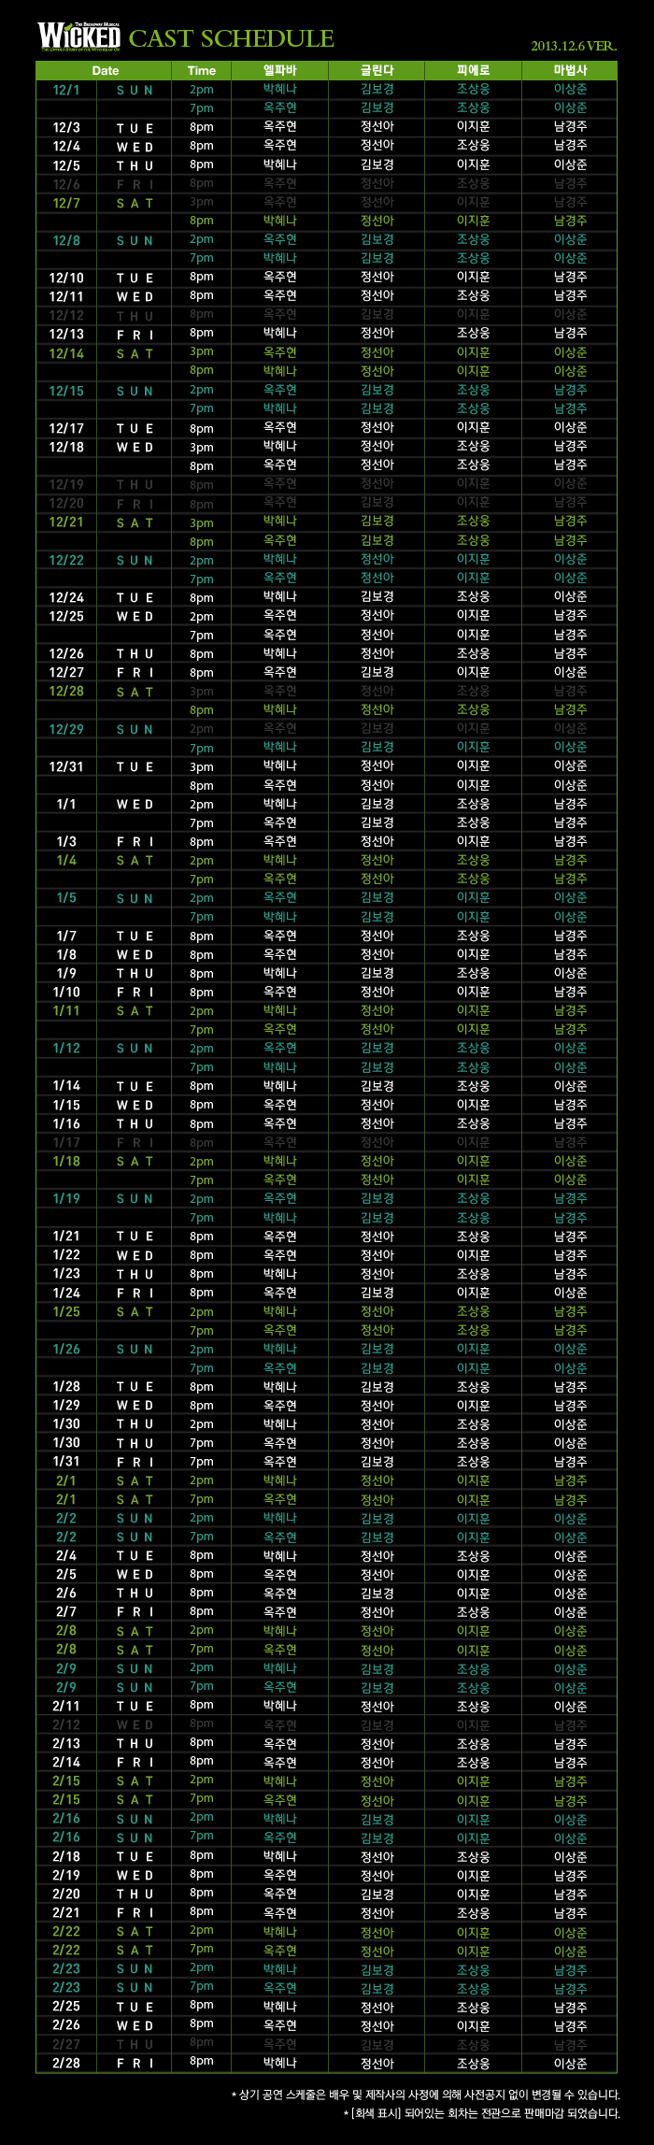Click 이상준 in the 1/14 row

(570, 1086)
